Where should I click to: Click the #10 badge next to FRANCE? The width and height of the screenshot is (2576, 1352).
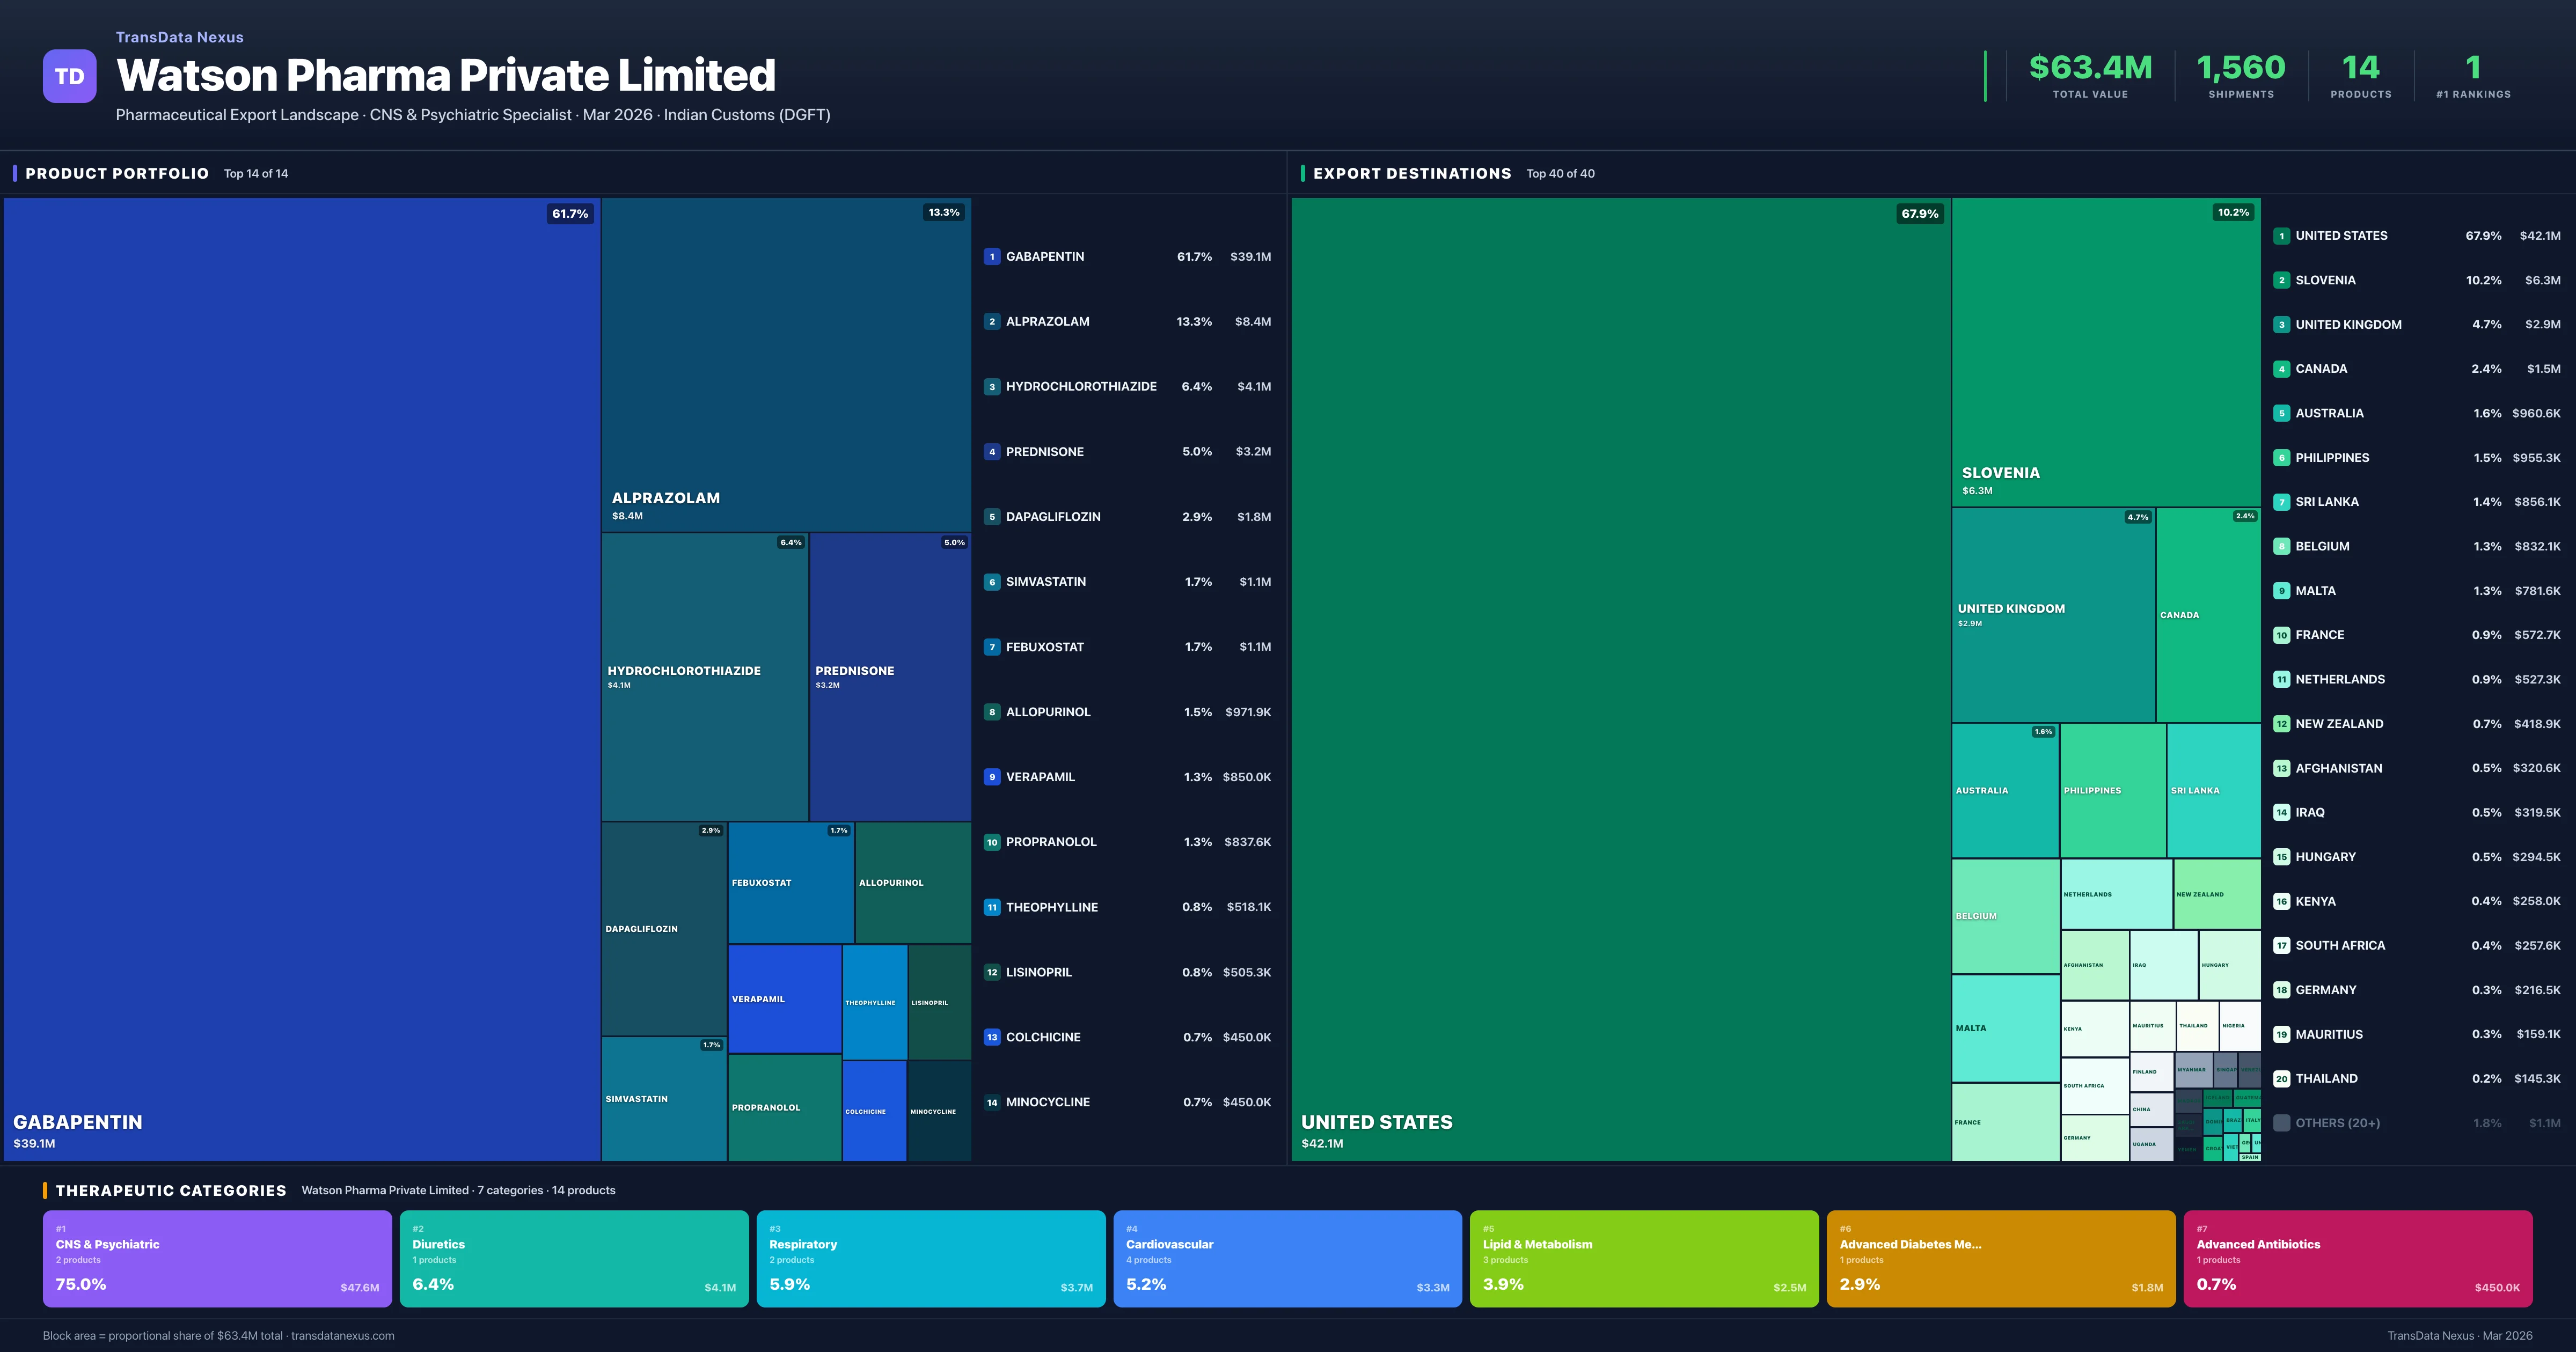coord(2282,634)
